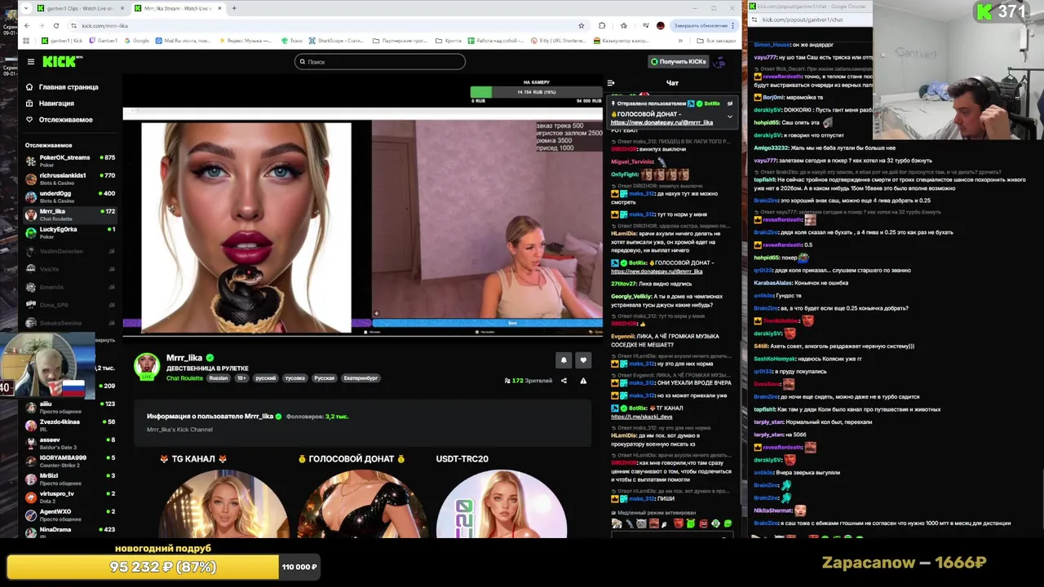Open Zvezdo4kinaa recommended channel
This screenshot has width=1044, height=587.
click(x=70, y=425)
